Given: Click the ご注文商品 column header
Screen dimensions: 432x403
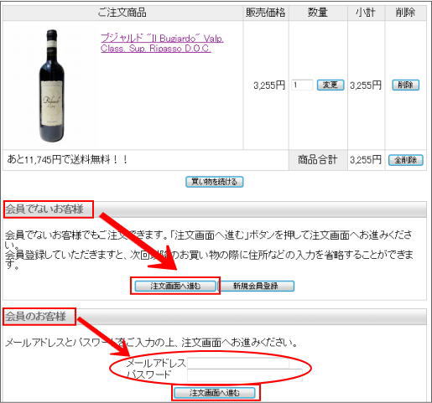Looking at the screenshot, I should pos(122,13).
